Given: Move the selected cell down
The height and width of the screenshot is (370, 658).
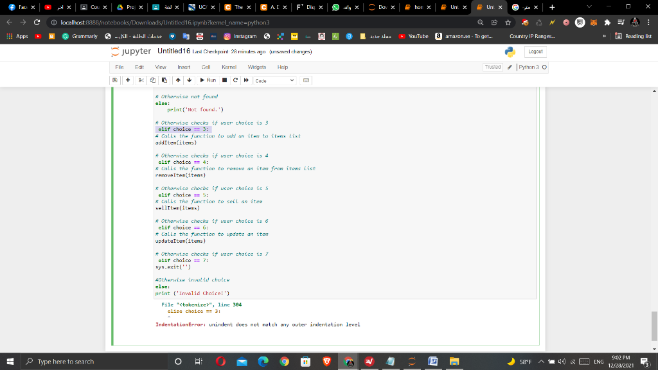Looking at the screenshot, I should pos(190,80).
